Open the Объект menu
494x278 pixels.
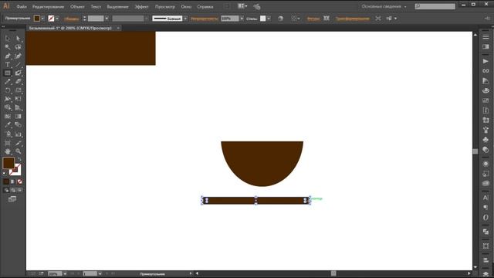coord(77,7)
